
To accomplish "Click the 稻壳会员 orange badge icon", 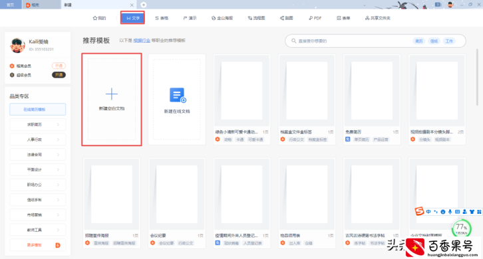I will (12, 66).
